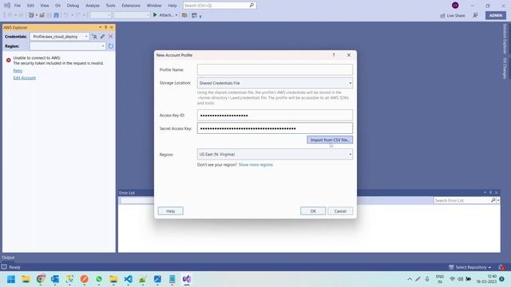Expand the Attach button dropdown arrow
The height and width of the screenshot is (287, 511).
[x=176, y=15]
